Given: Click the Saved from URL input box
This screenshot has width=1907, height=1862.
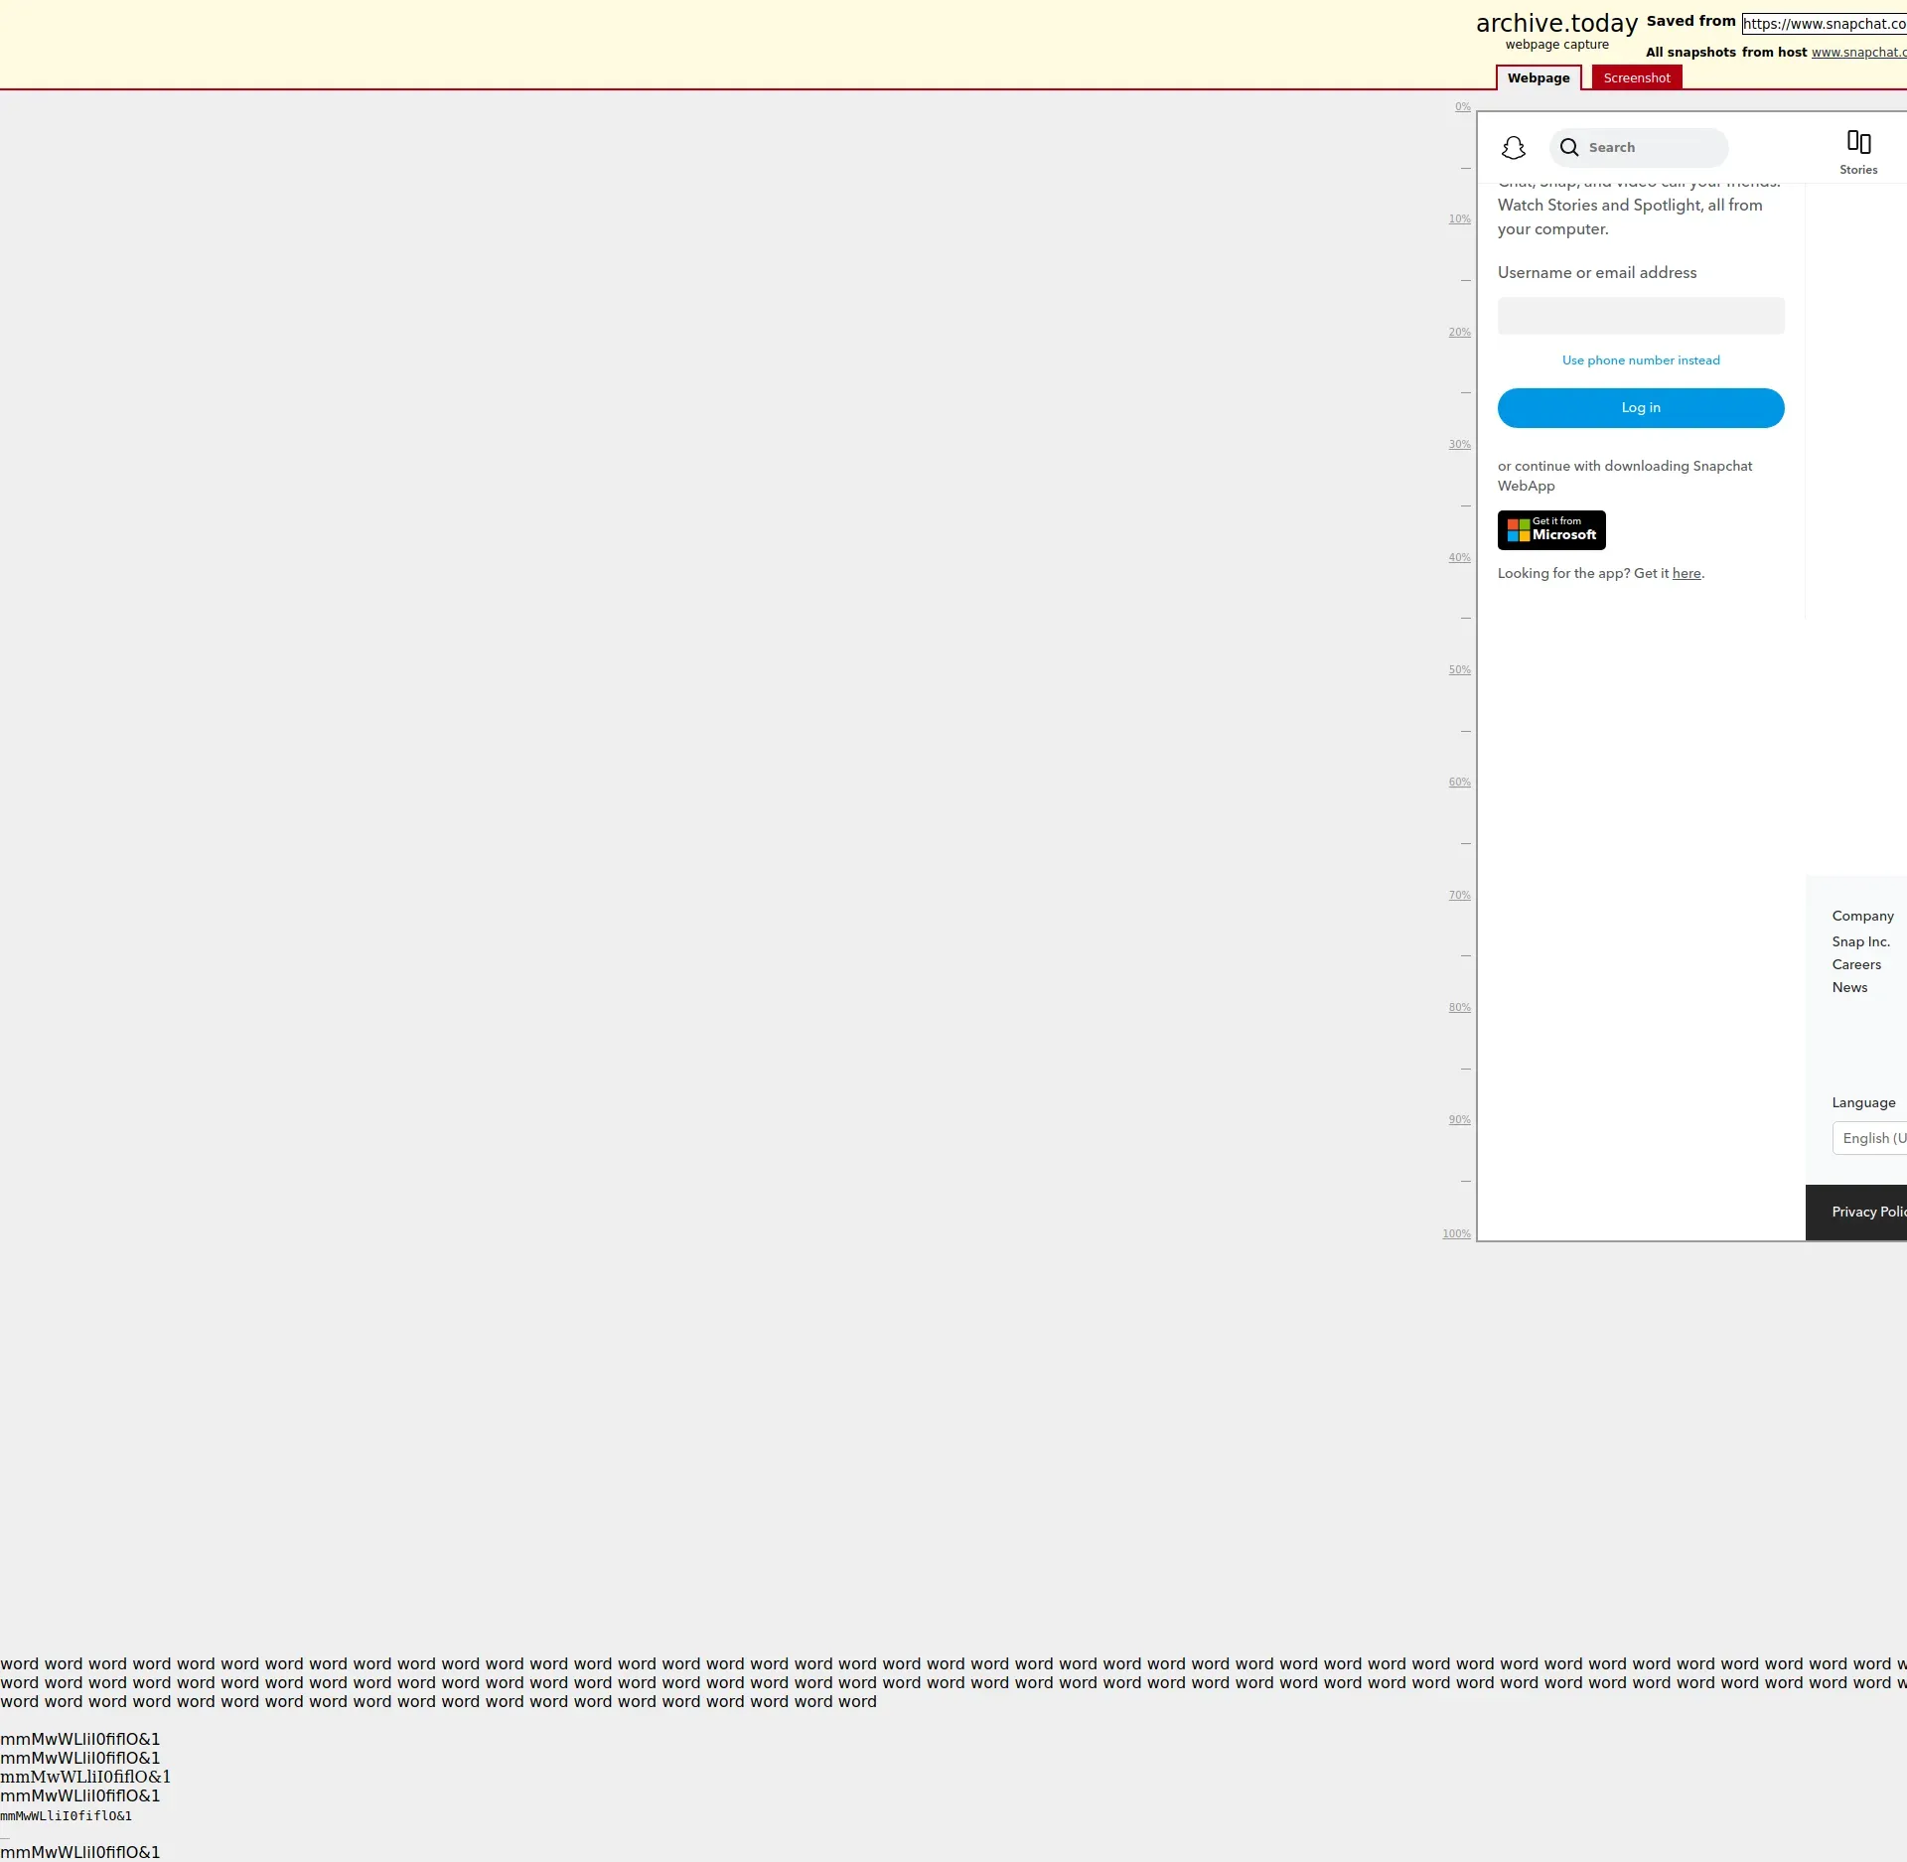Looking at the screenshot, I should [x=1824, y=24].
